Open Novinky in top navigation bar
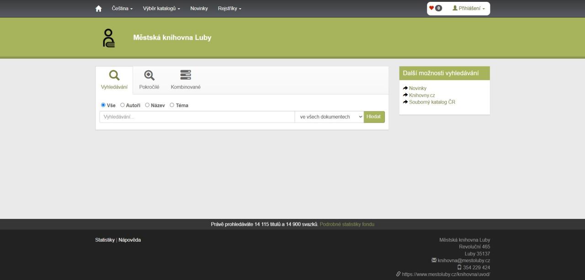Screen dimensions: 585x280 point(199,9)
